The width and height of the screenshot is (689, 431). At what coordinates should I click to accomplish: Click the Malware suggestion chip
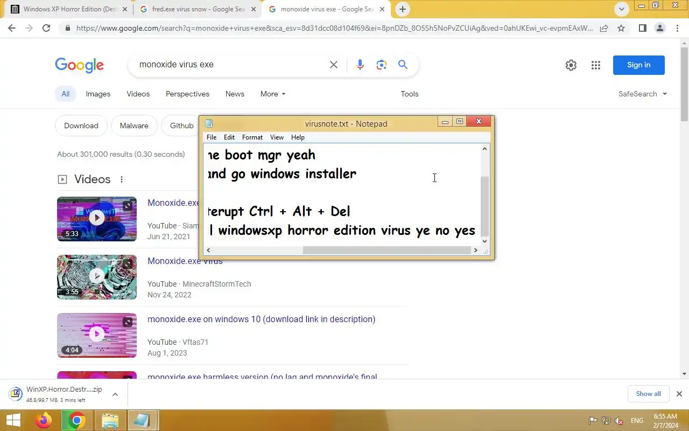tap(134, 126)
